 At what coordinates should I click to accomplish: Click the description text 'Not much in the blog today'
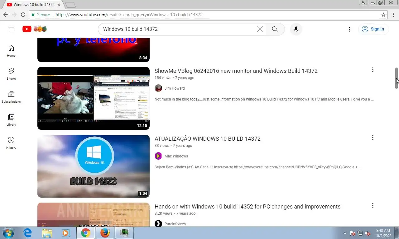click(264, 99)
